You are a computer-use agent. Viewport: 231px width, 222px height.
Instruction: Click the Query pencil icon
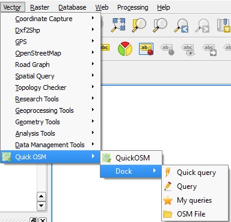[x=168, y=186]
